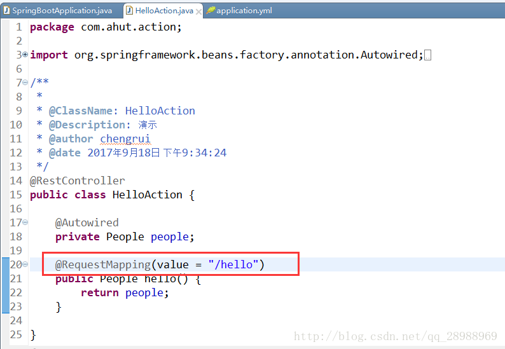
Task: Click the Java file icon on SpringBootApplication tab
Action: (6, 11)
